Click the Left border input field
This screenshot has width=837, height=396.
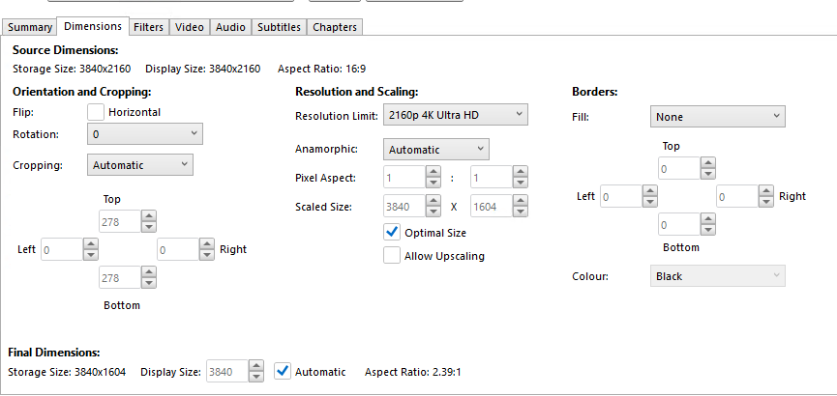pos(617,197)
